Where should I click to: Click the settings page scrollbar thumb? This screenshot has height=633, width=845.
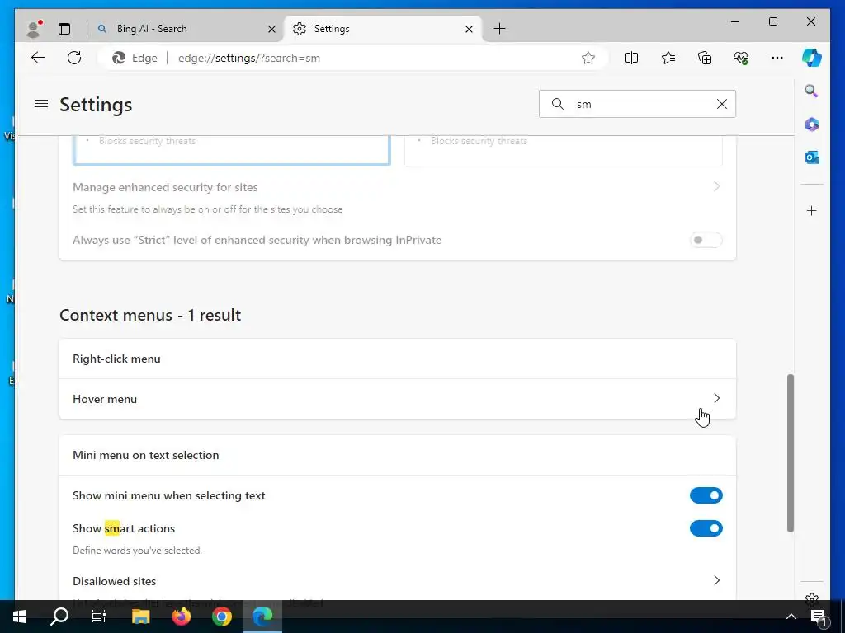790,452
